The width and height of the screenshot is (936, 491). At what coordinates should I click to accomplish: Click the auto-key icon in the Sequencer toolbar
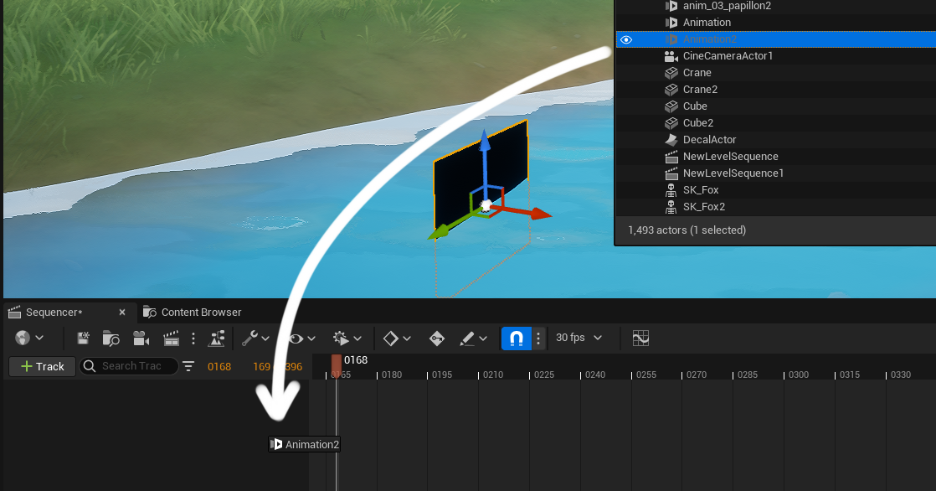(x=436, y=339)
